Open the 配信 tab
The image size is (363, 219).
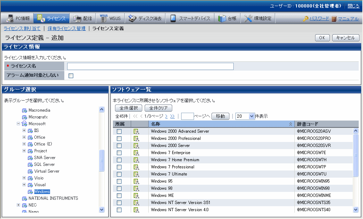[83, 19]
